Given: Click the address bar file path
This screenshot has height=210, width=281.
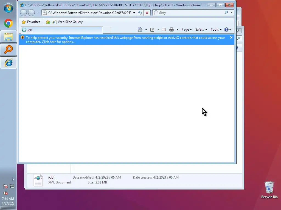Looking at the screenshot, I should click(x=90, y=13).
